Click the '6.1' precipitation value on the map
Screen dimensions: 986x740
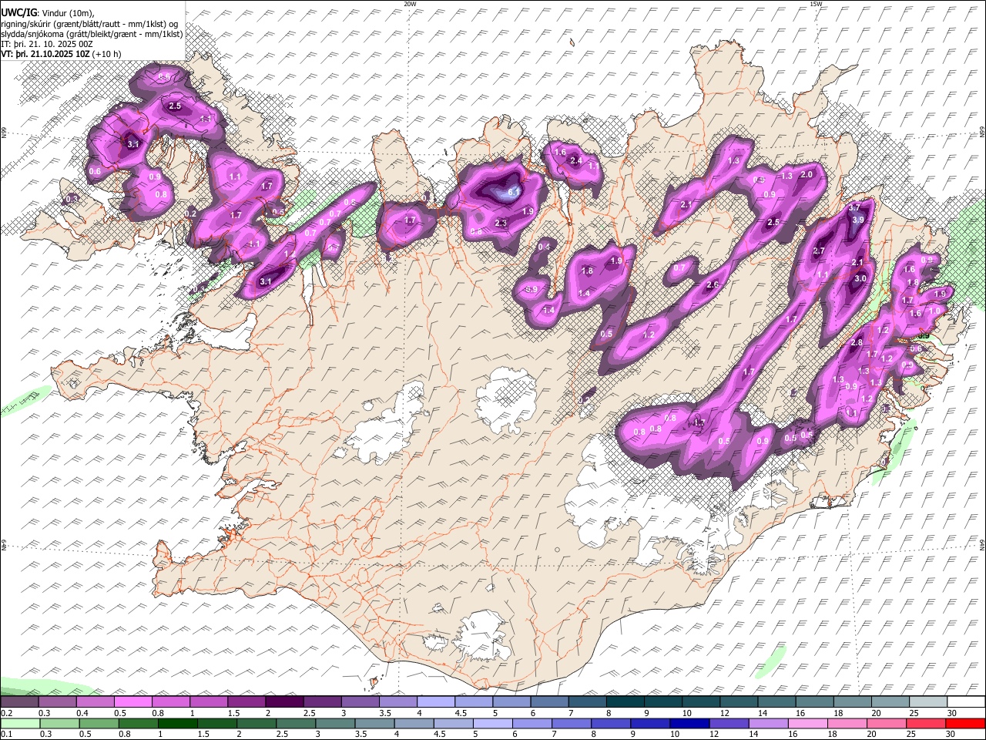515,192
